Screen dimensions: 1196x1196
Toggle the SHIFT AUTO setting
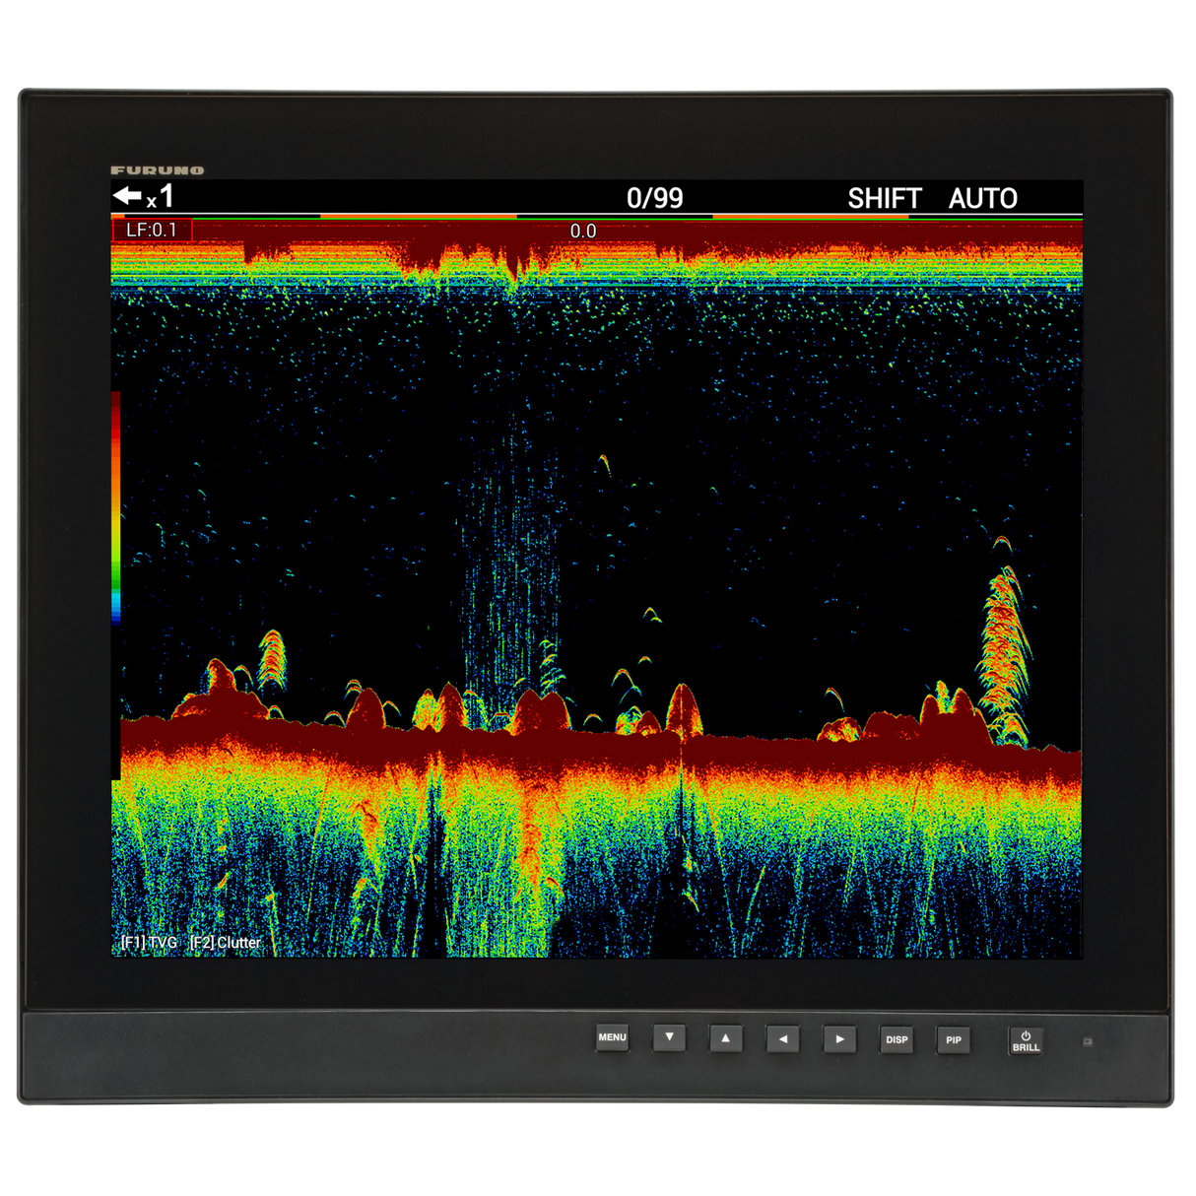point(884,197)
